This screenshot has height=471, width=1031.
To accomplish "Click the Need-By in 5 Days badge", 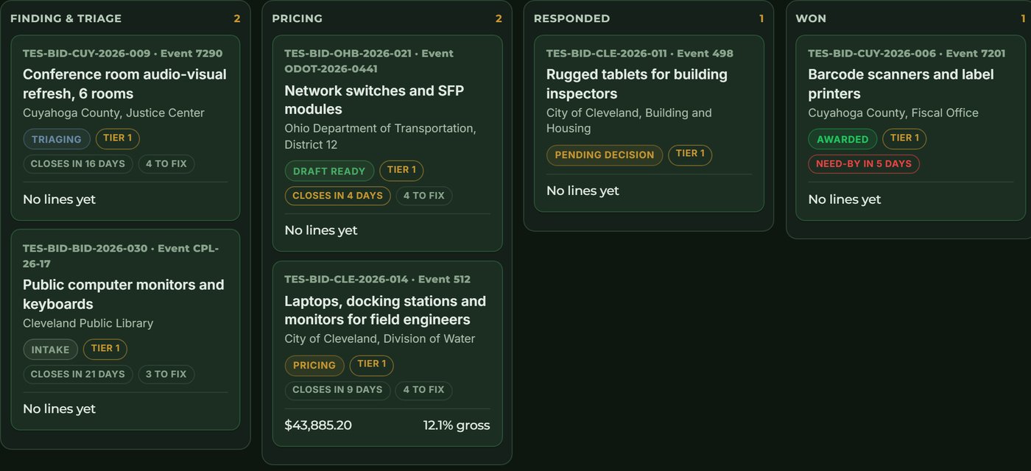I will click(x=864, y=163).
